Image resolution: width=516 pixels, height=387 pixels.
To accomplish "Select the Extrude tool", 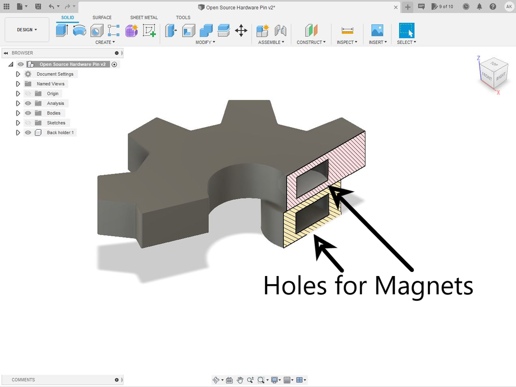I will (61, 30).
